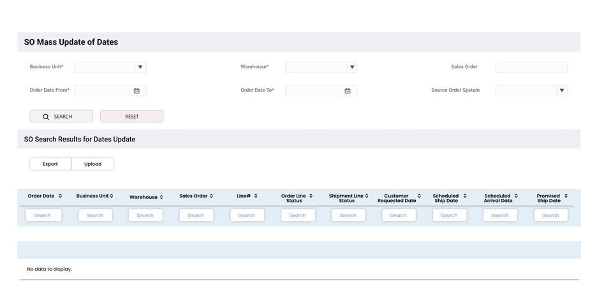Click the Order Date column header text

(41, 196)
